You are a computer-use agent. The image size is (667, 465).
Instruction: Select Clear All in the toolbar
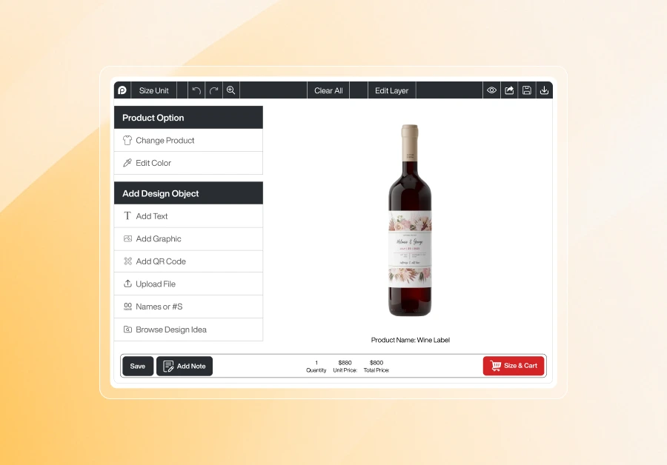pyautogui.click(x=328, y=90)
